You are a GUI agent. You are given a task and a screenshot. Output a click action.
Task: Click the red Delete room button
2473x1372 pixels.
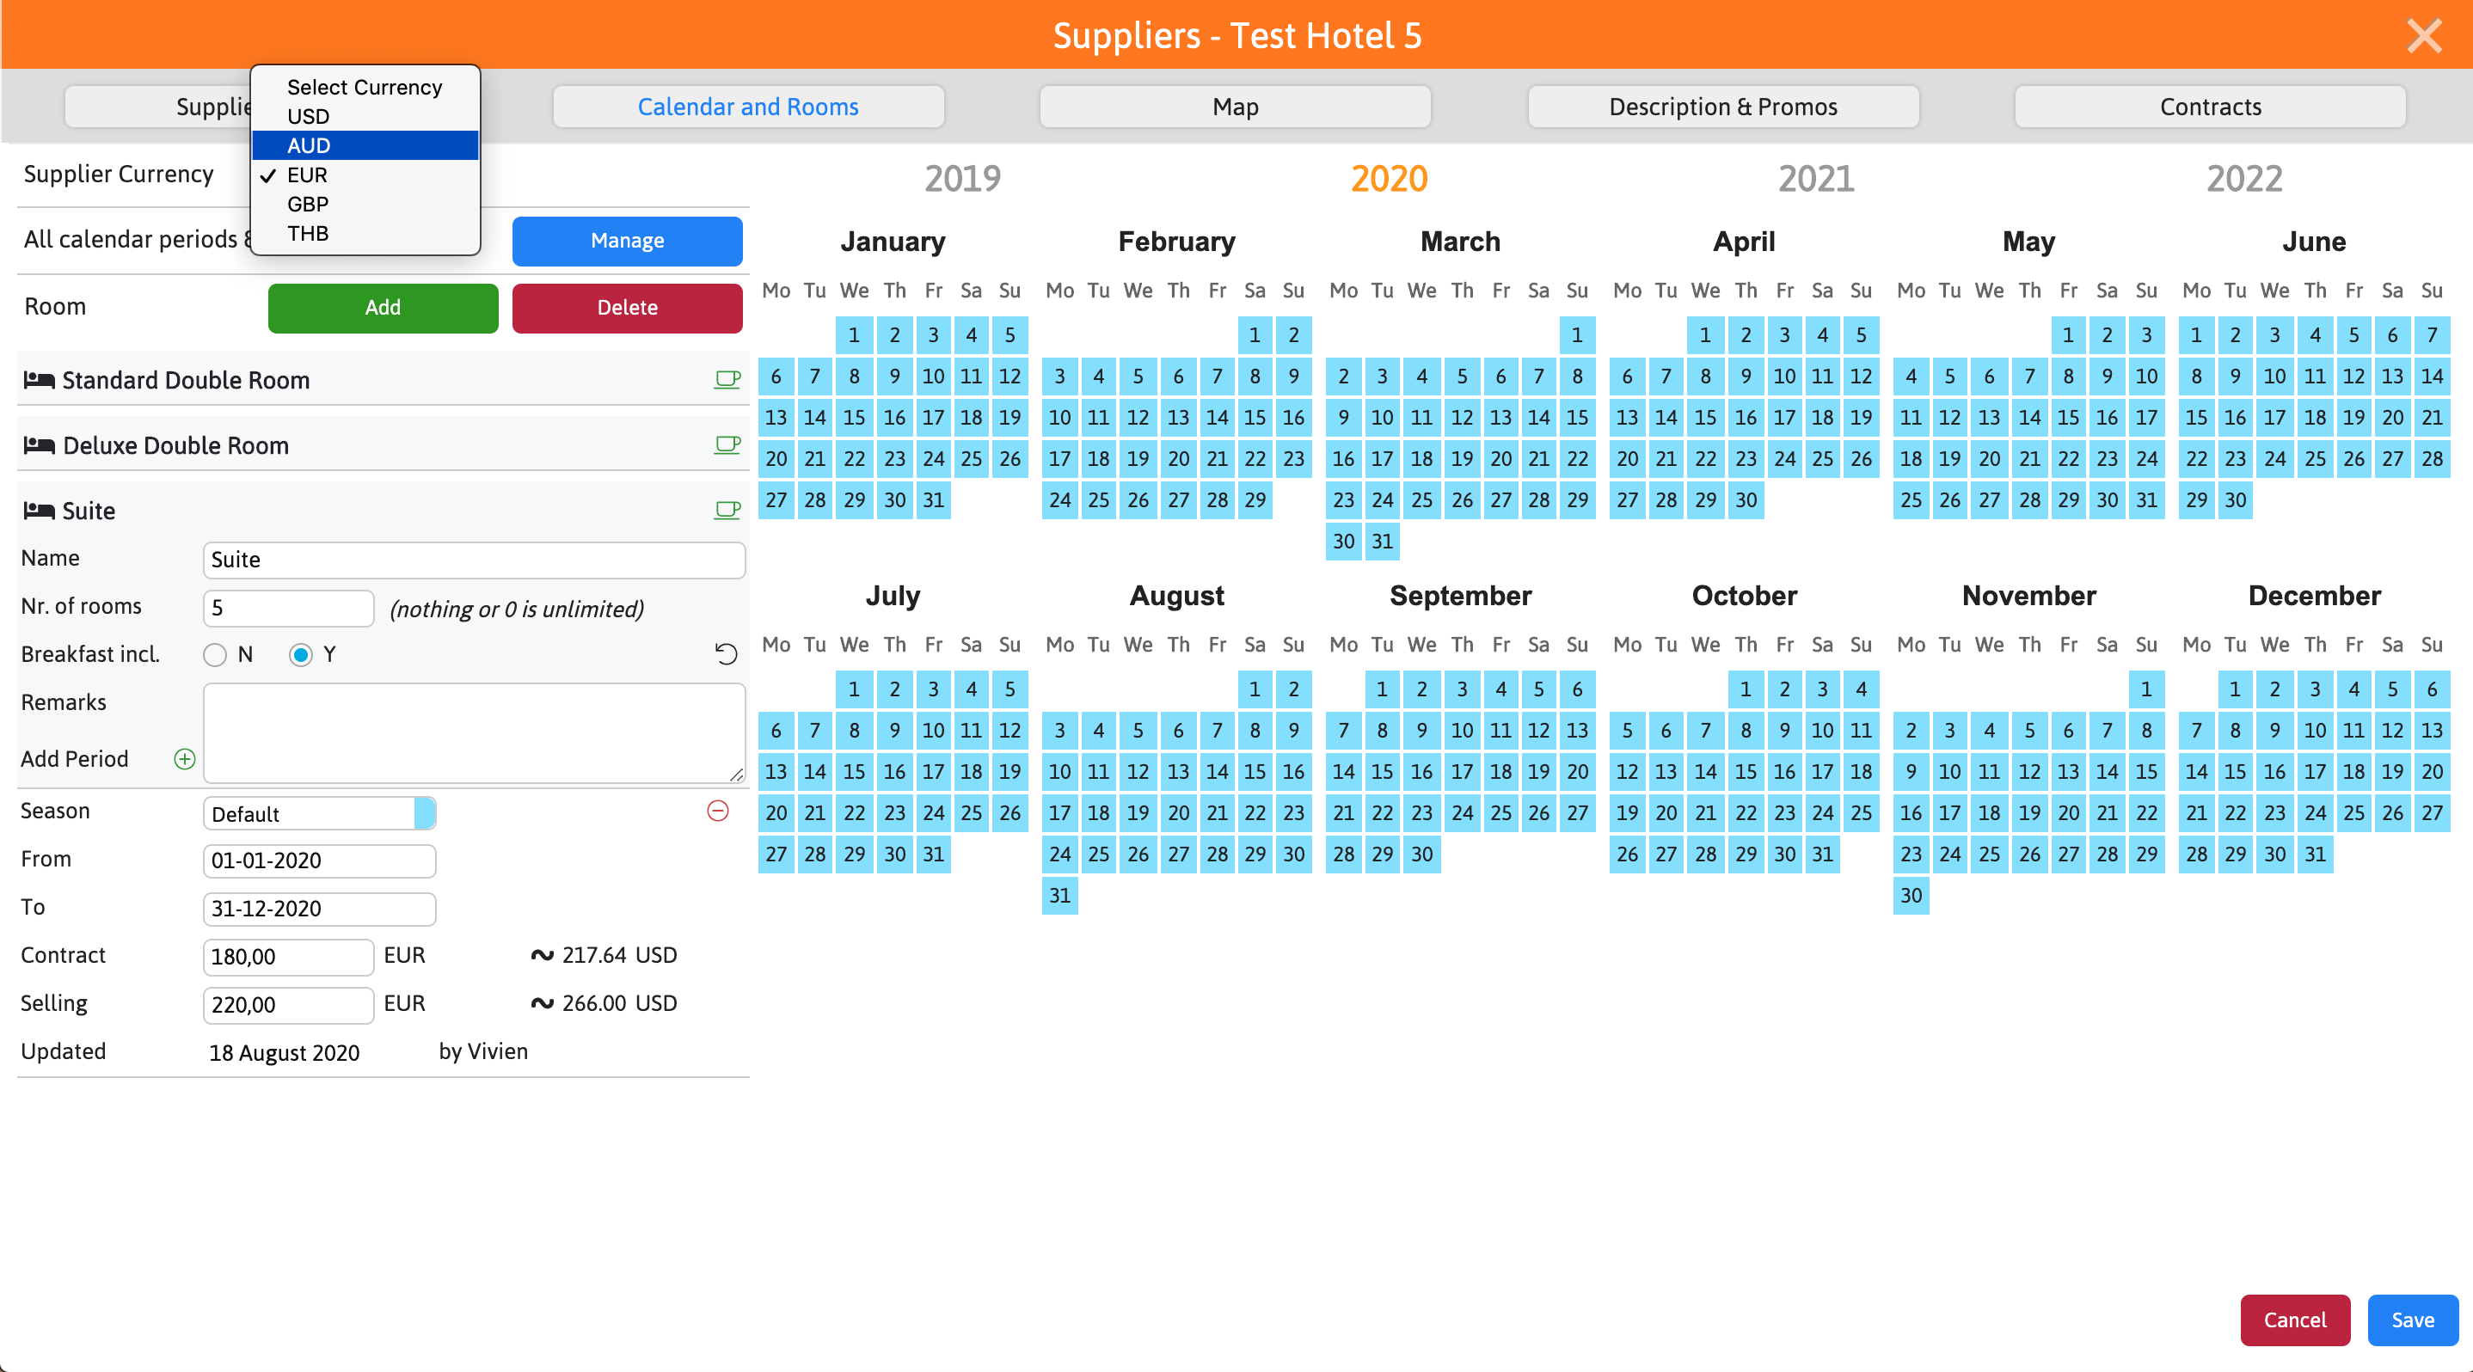coord(627,308)
